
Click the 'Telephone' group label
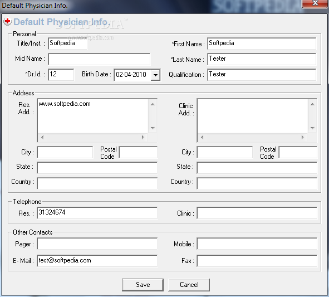pos(27,202)
